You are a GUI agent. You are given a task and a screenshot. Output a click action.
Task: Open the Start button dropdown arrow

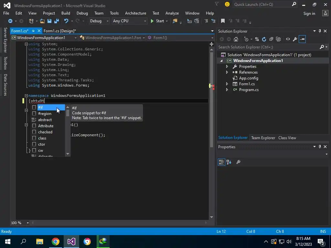167,21
